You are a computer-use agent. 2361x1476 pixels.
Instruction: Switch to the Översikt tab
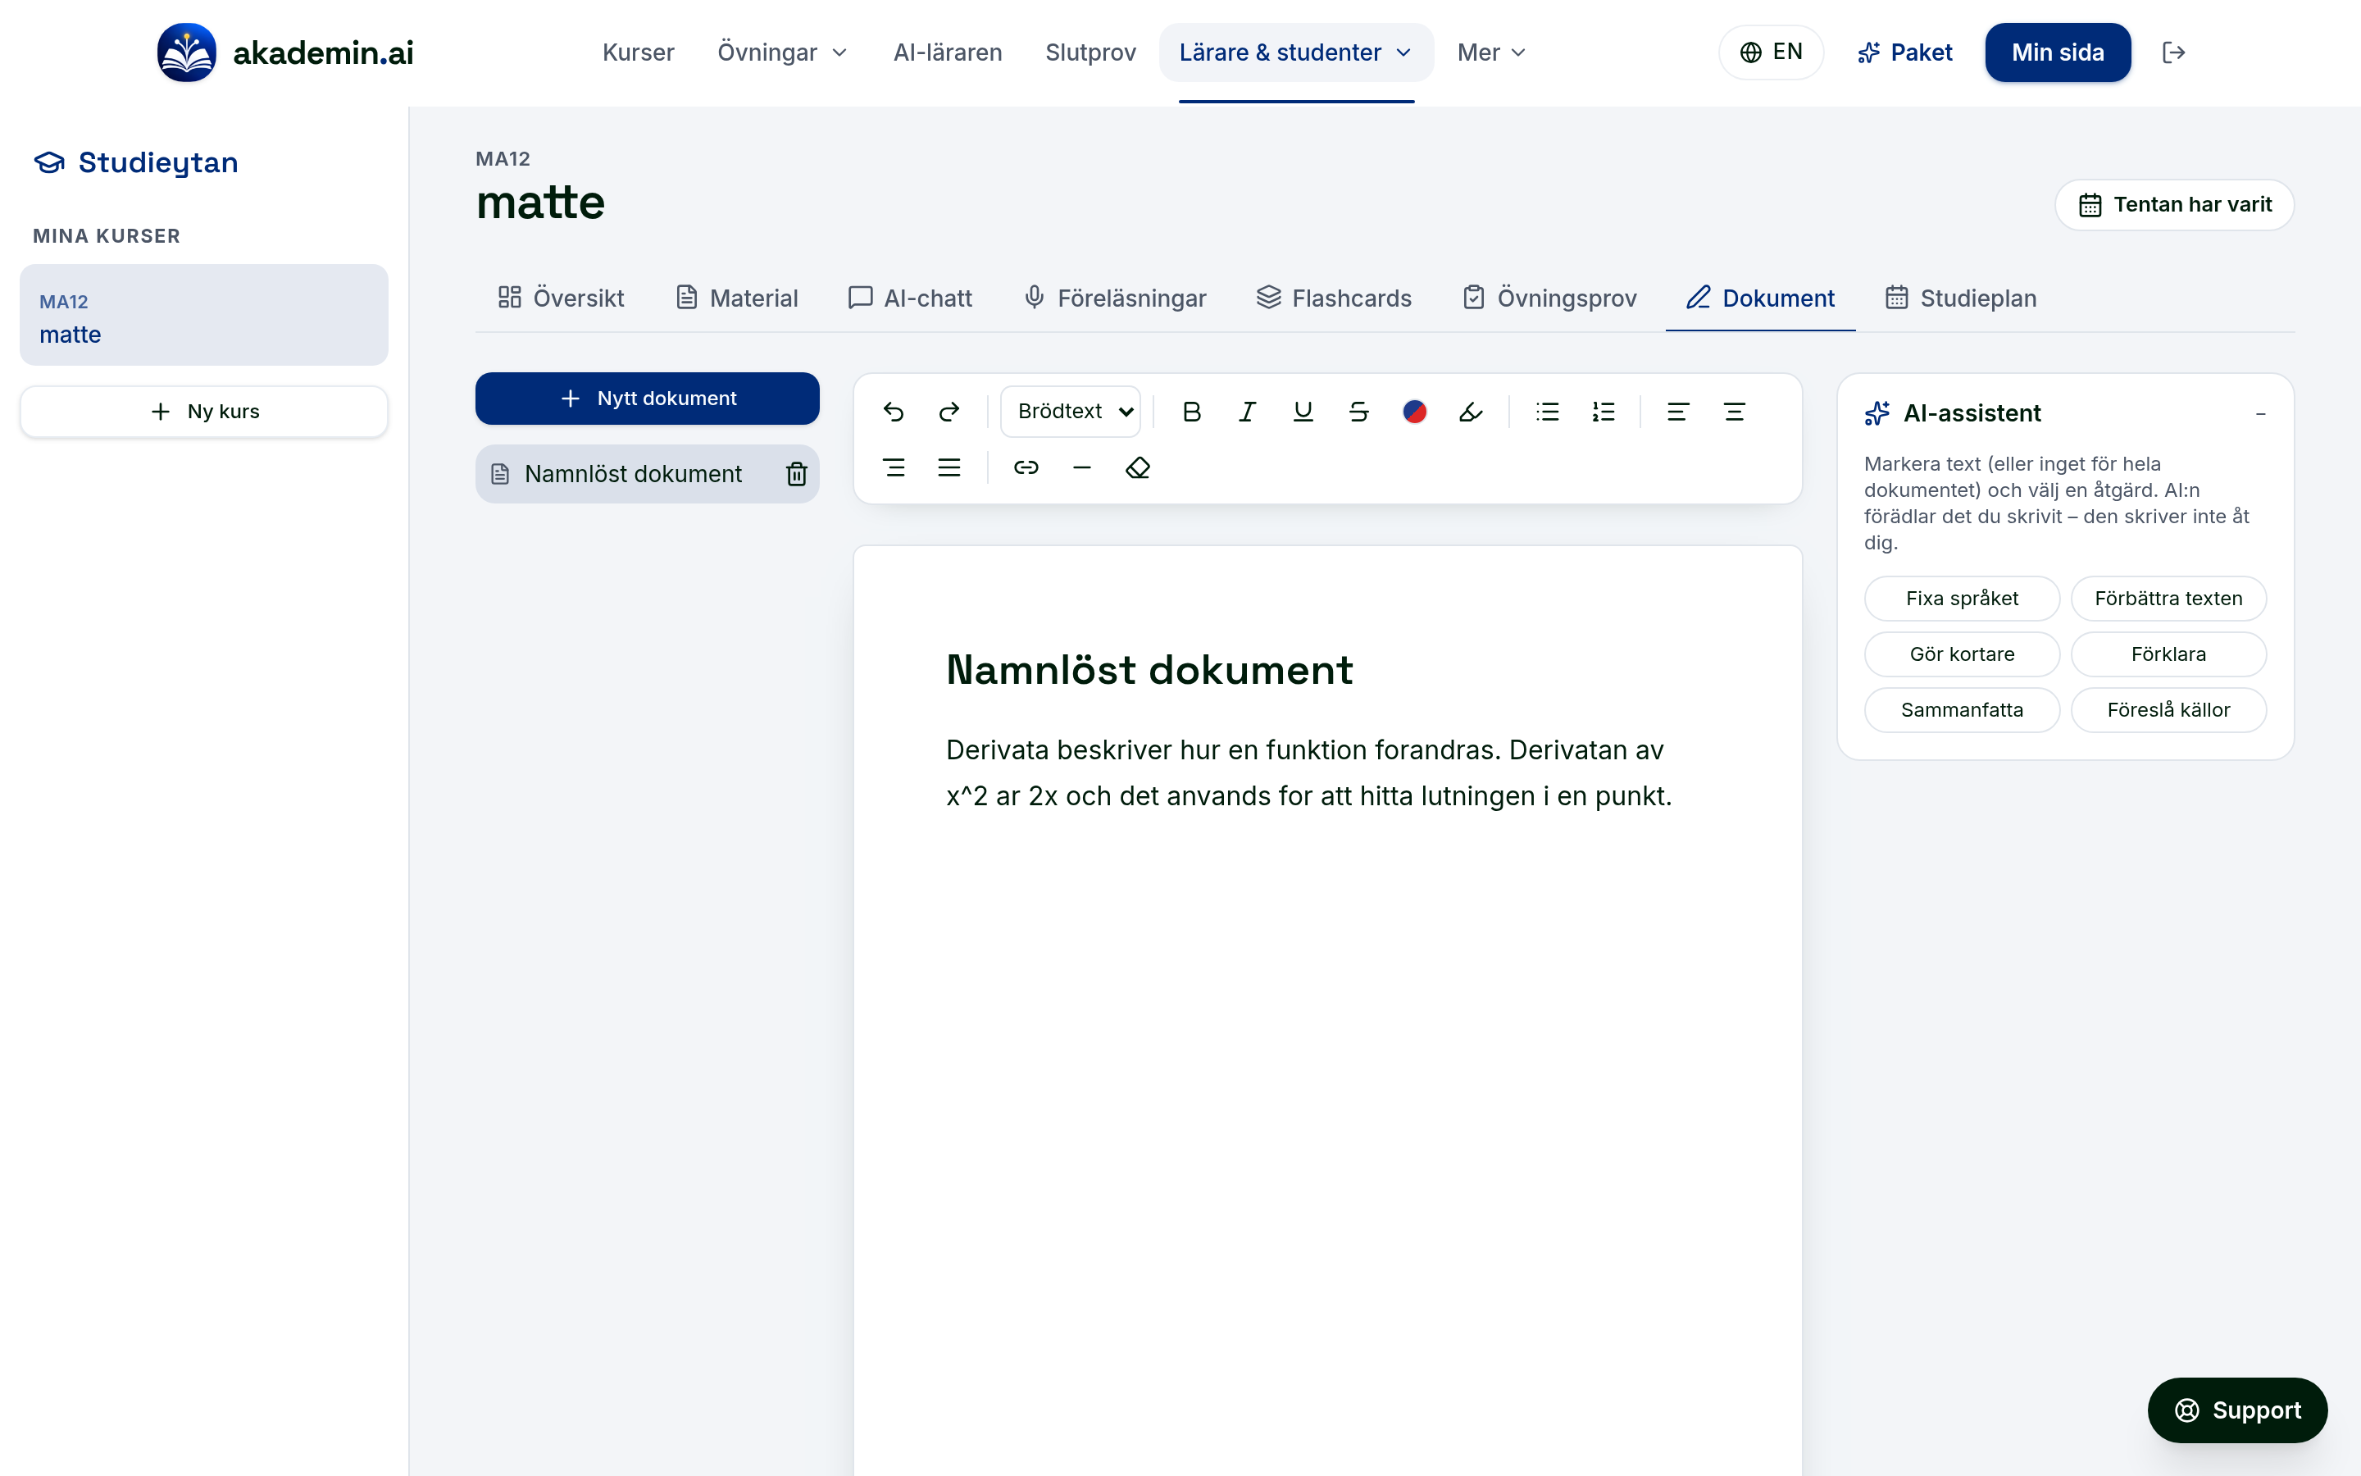point(561,298)
